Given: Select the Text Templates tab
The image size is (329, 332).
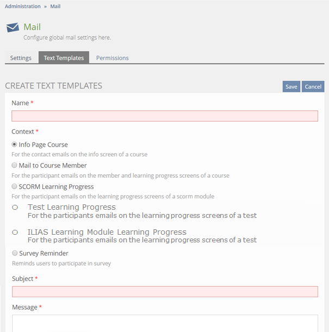Looking at the screenshot, I should (64, 58).
